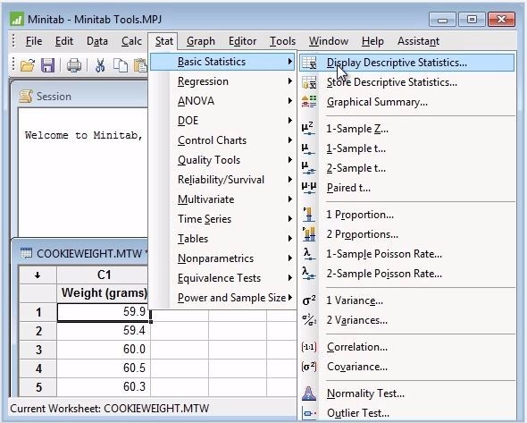Expand the Reliability/Survival submenu

pos(222,180)
